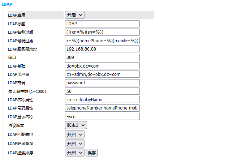Select the LDAP显示名称 field with %cn
This screenshot has height=163, width=238.
[102, 116]
